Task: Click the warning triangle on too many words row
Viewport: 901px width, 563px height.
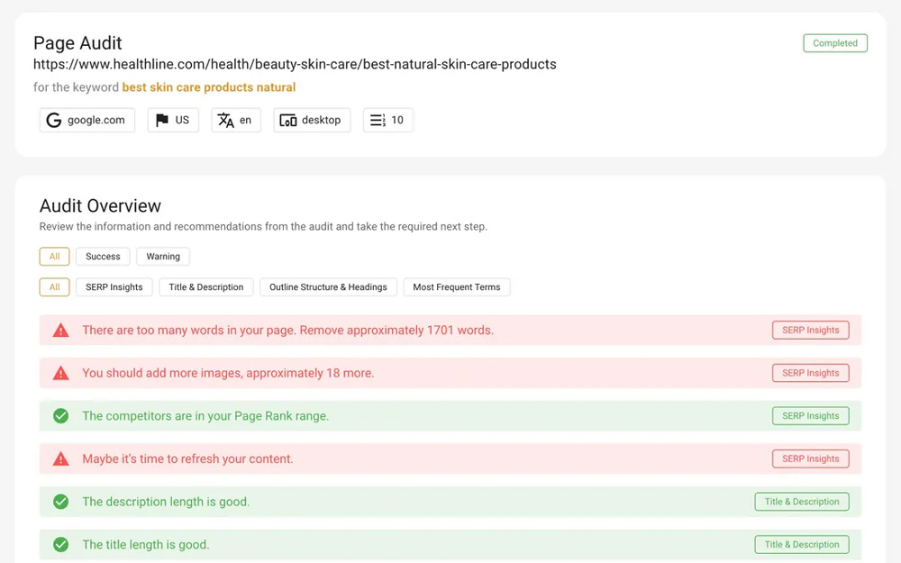Action: pyautogui.click(x=60, y=331)
